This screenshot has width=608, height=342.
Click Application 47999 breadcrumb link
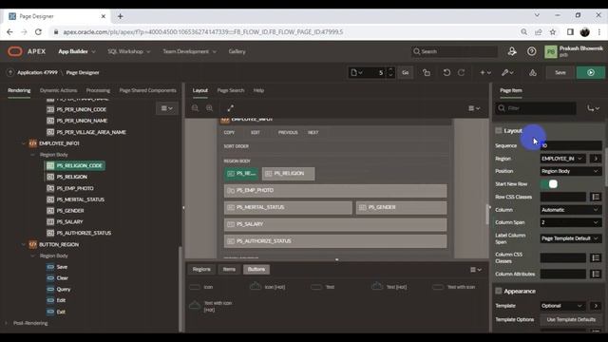pyautogui.click(x=37, y=72)
